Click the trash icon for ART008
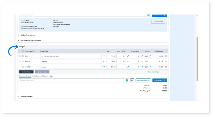The width and height of the screenshot is (213, 117). tap(166, 61)
